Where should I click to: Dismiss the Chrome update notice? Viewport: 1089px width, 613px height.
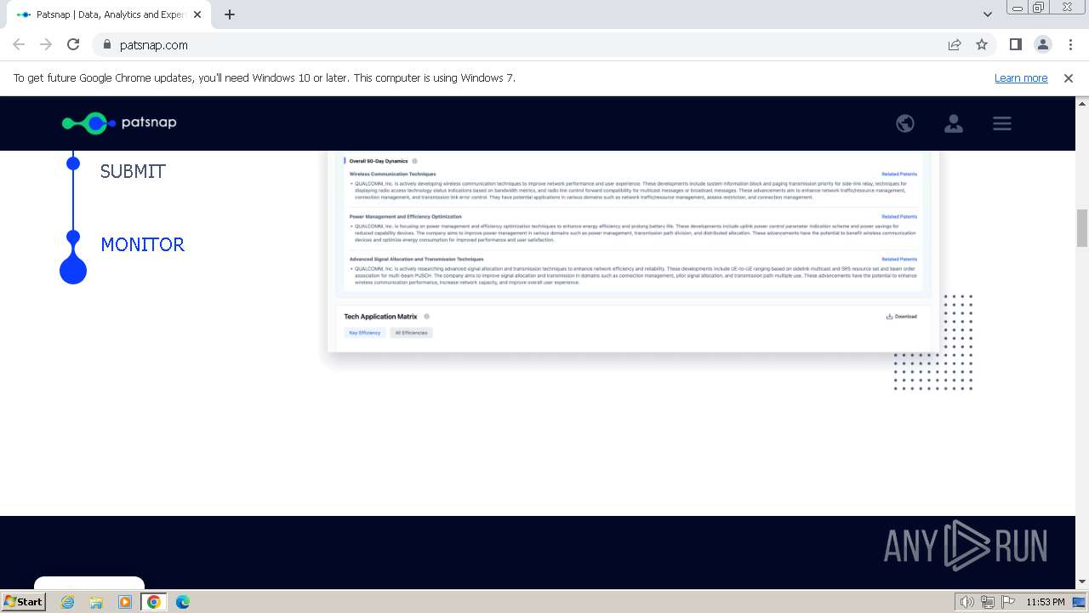pyautogui.click(x=1069, y=77)
